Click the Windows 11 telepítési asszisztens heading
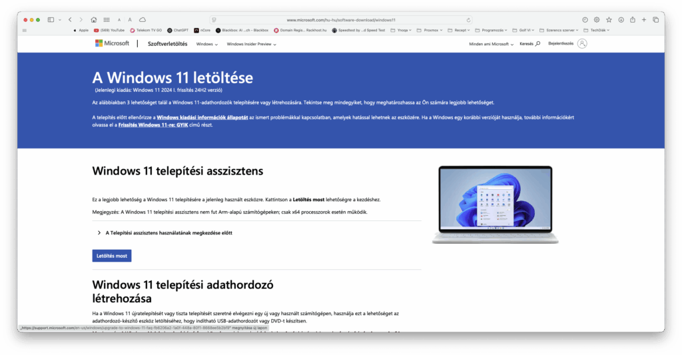 (x=177, y=171)
